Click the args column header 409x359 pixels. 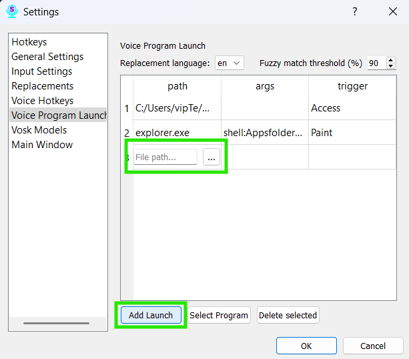265,86
